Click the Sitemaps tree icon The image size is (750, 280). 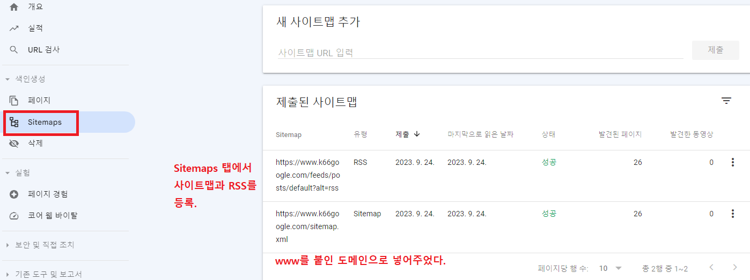14,122
